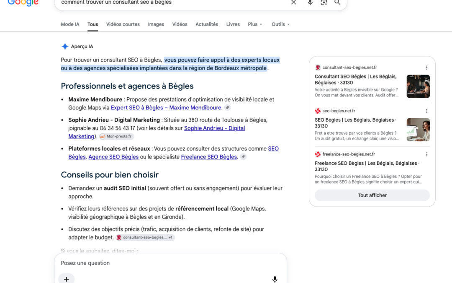
Task: Click the Aperçu IA sparkle icon
Action: (x=65, y=47)
